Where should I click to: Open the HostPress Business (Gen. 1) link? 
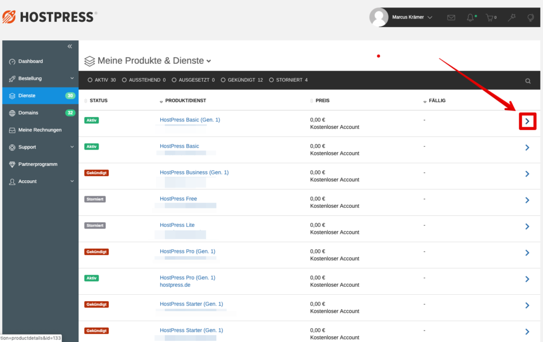coord(194,172)
